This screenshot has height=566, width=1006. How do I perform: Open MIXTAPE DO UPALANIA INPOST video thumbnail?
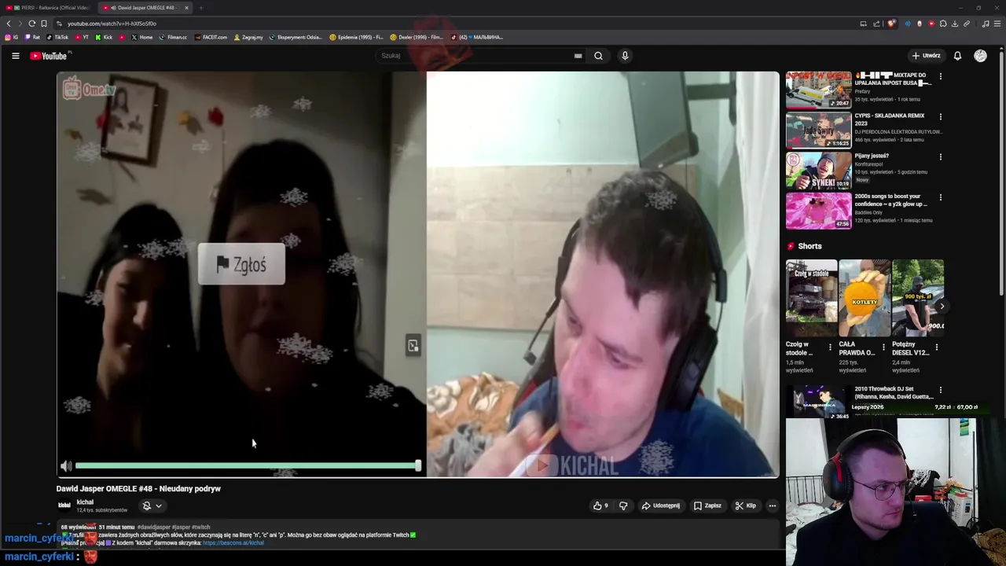pyautogui.click(x=819, y=90)
